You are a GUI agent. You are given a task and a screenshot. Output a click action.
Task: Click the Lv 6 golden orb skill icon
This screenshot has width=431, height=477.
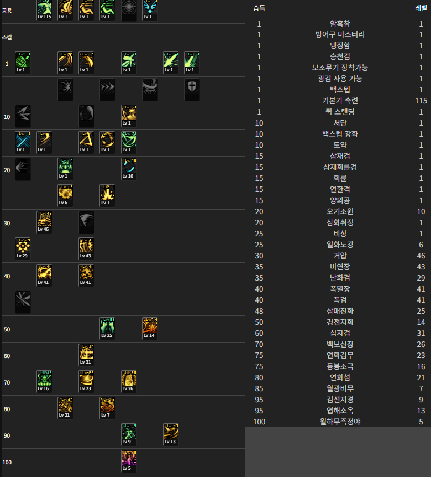[65, 195]
